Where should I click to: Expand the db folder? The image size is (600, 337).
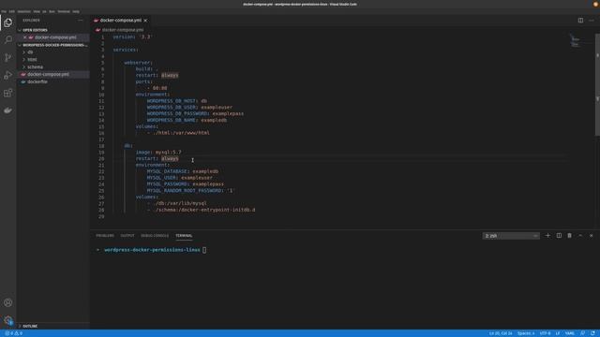(30, 52)
